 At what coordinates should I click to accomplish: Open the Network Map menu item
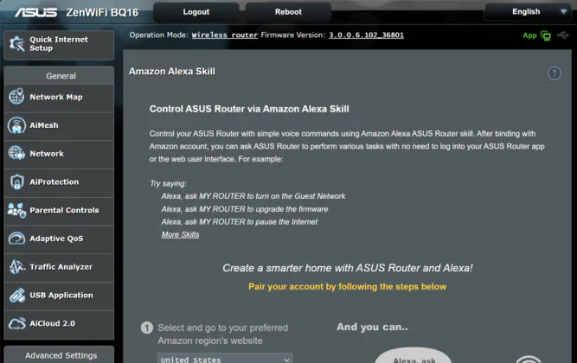59,98
